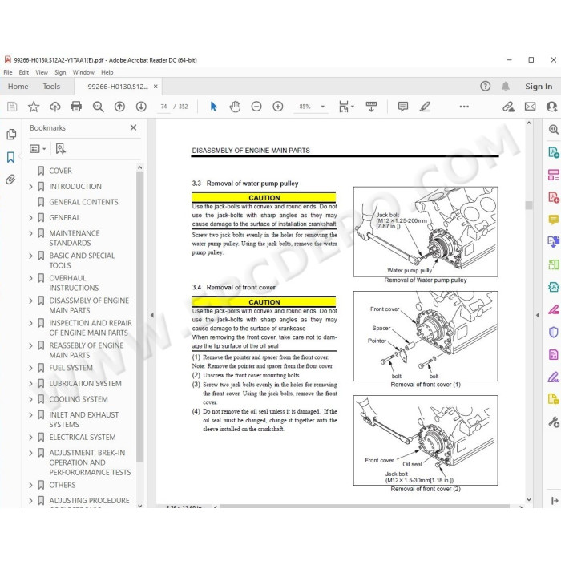Close the Bookmarks panel
This screenshot has width=561, height=561.
[134, 127]
